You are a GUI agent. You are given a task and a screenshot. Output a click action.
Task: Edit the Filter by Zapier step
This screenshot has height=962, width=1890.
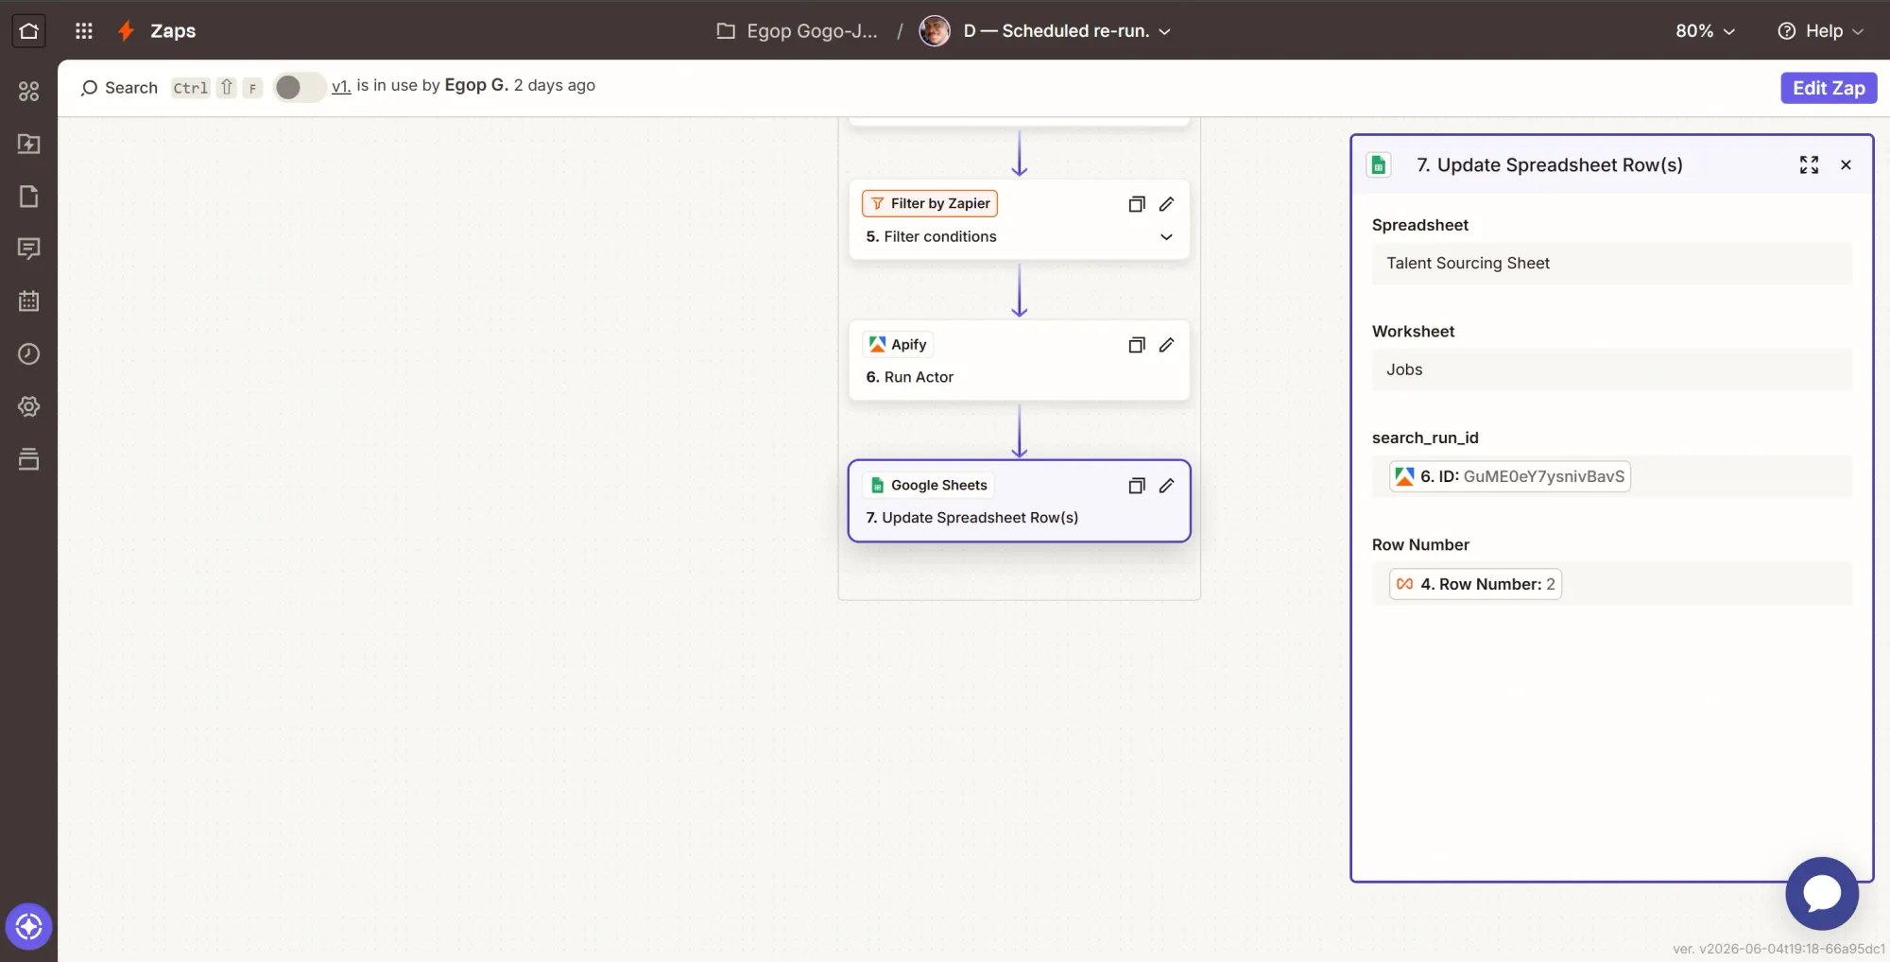tap(1167, 204)
